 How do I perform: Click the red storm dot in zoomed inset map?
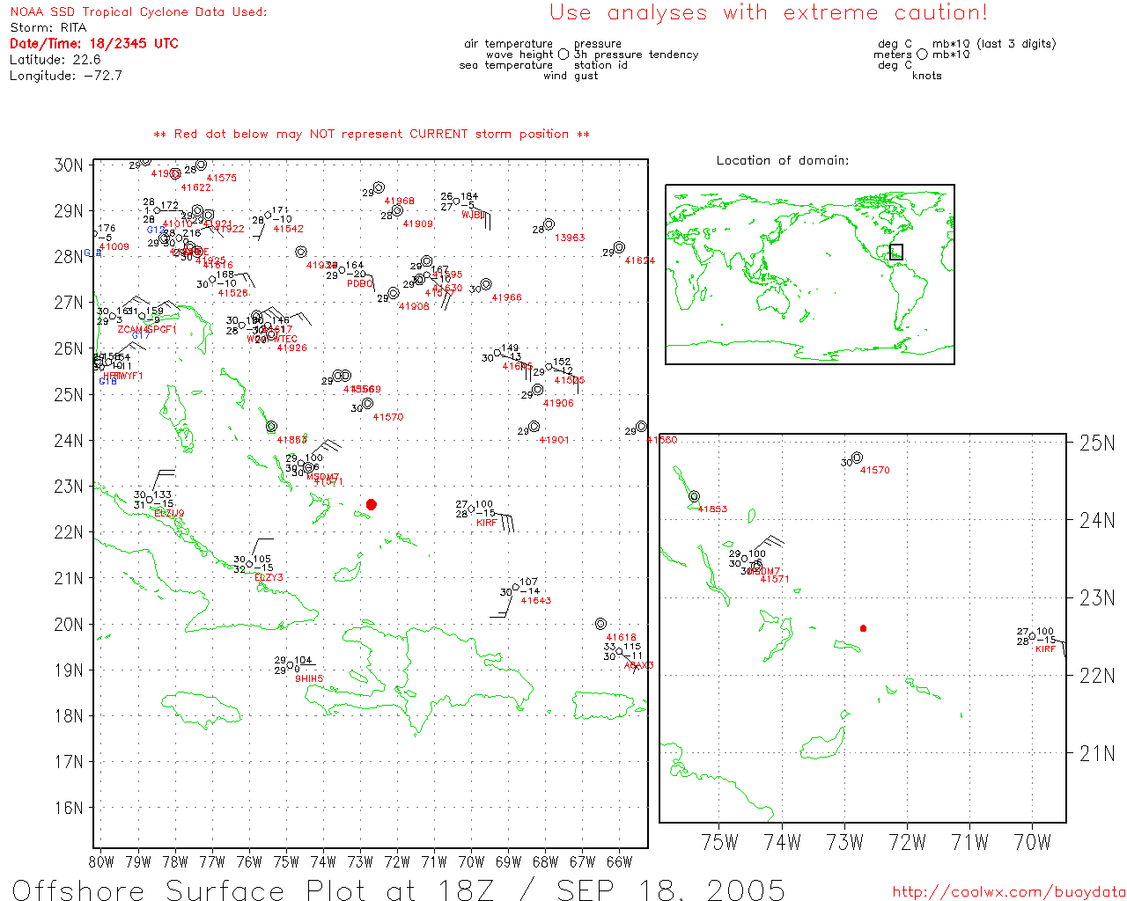click(863, 628)
